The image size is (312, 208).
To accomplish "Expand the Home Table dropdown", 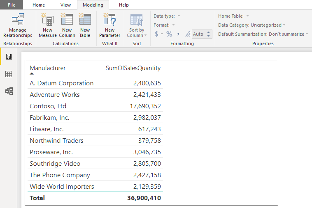I will (x=247, y=16).
